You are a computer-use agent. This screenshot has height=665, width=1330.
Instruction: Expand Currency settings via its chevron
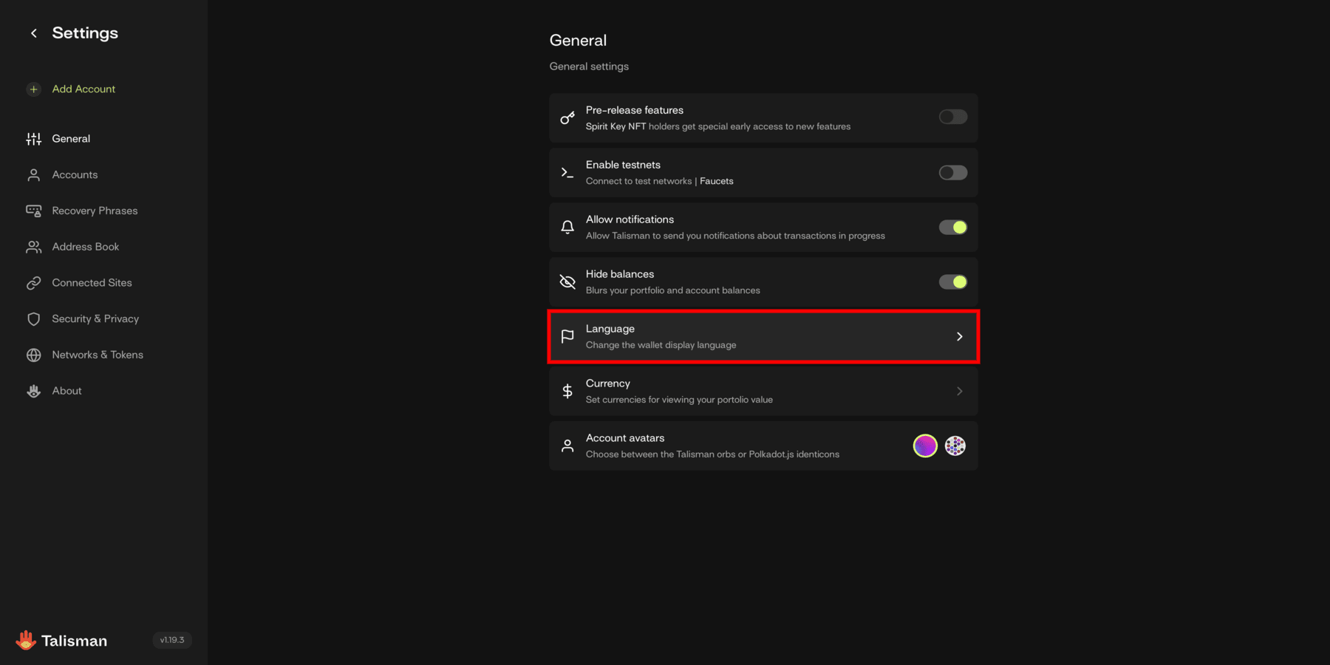(959, 392)
